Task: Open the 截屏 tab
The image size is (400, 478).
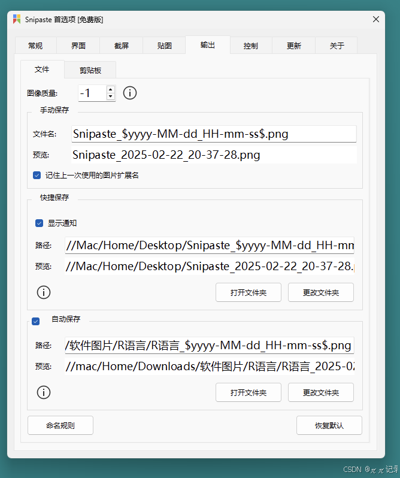Action: pos(121,46)
